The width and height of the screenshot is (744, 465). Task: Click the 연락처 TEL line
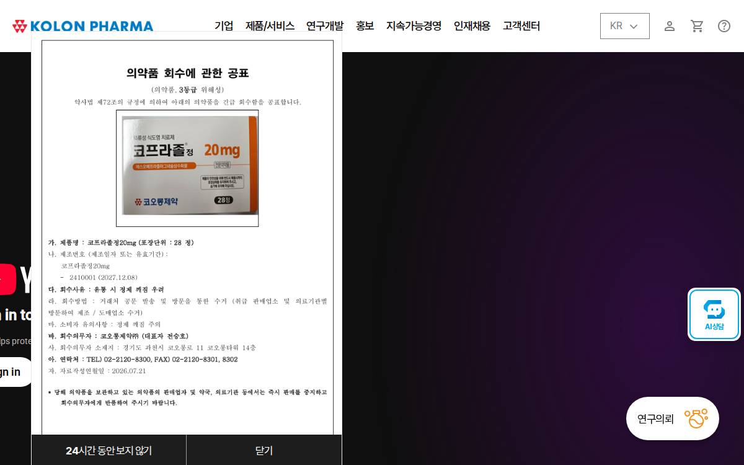tap(143, 360)
